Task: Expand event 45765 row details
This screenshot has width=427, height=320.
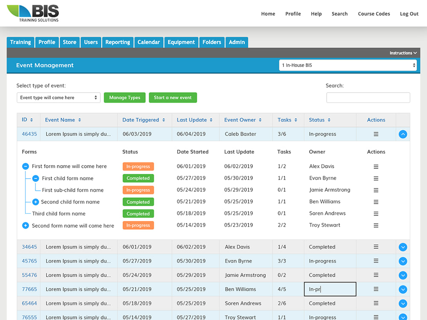Action: (403, 261)
